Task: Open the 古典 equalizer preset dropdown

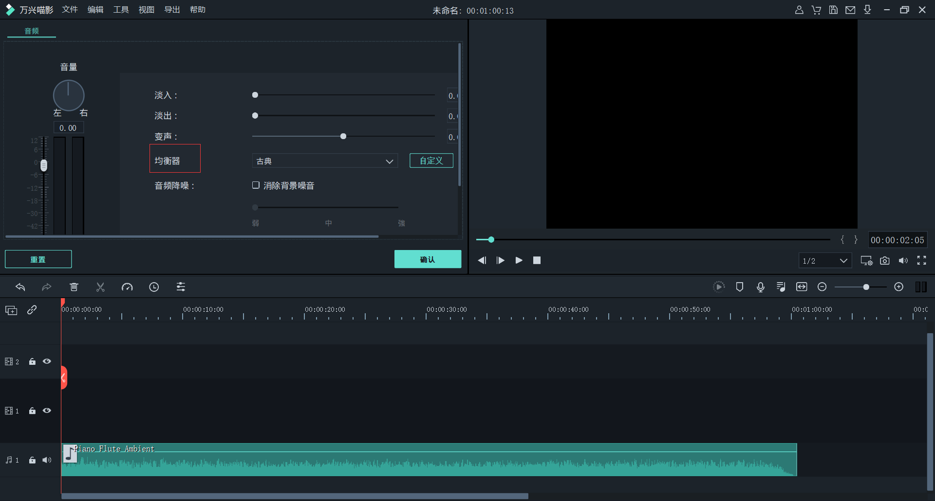Action: click(x=325, y=161)
